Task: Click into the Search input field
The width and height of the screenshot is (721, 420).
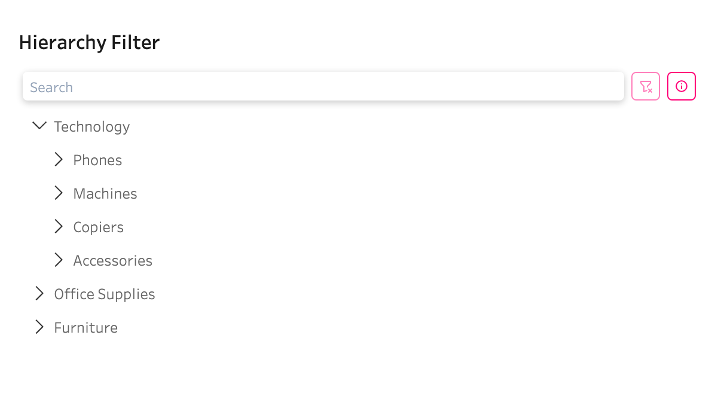Action: tap(323, 87)
